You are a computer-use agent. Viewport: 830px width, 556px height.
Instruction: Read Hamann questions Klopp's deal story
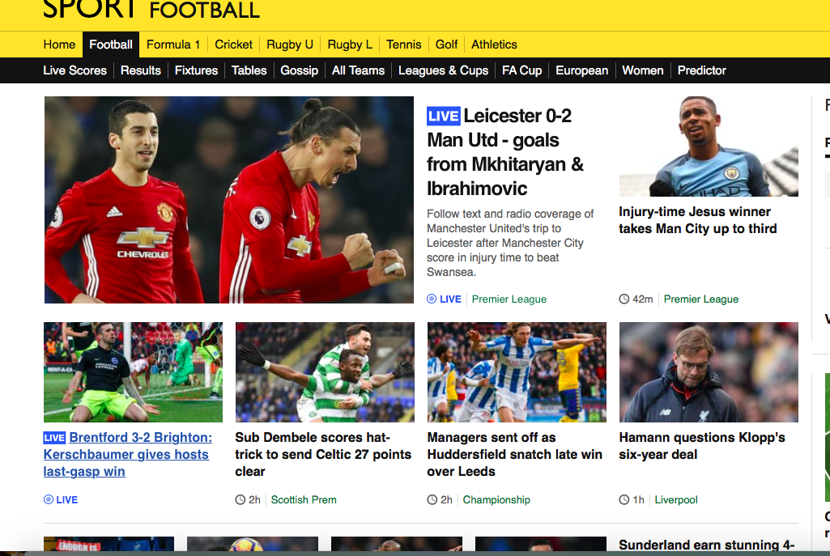[702, 446]
